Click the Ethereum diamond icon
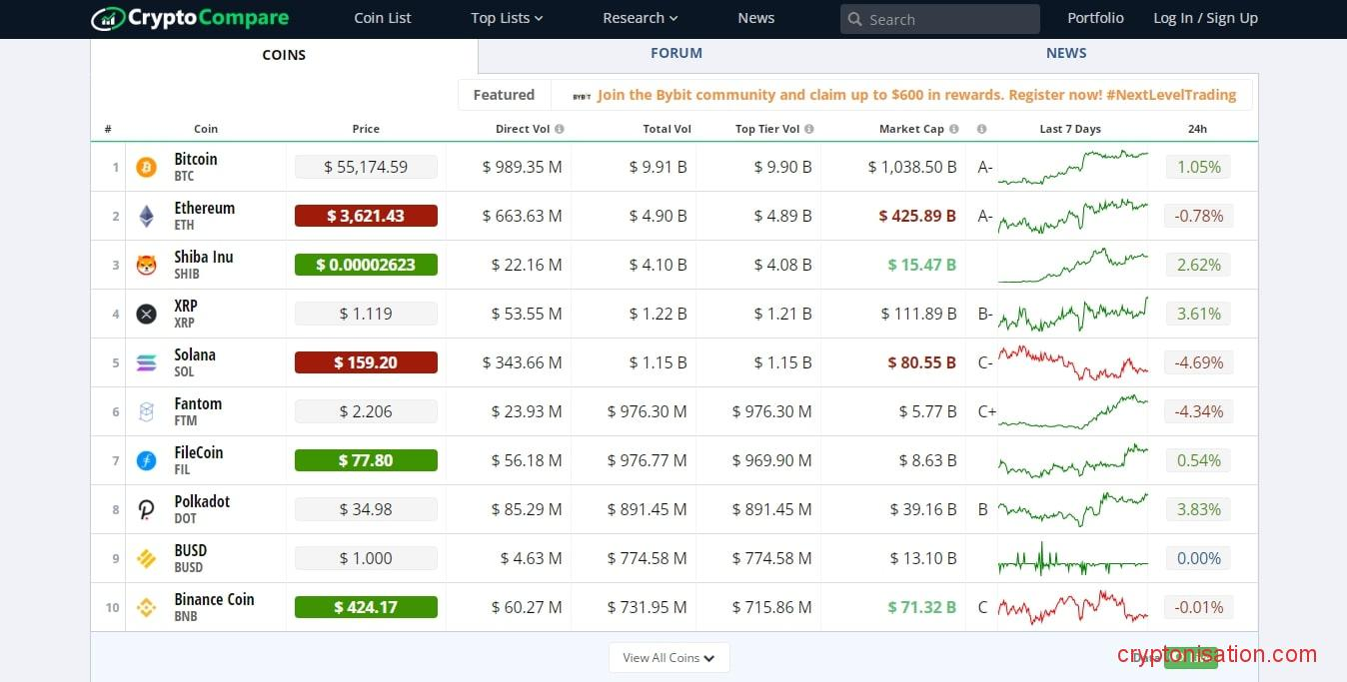The width and height of the screenshot is (1347, 682). pyautogui.click(x=147, y=216)
